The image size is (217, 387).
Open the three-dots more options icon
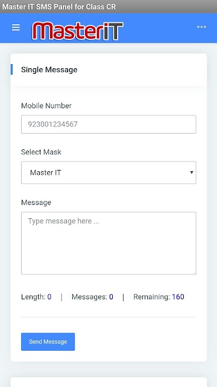(x=201, y=27)
